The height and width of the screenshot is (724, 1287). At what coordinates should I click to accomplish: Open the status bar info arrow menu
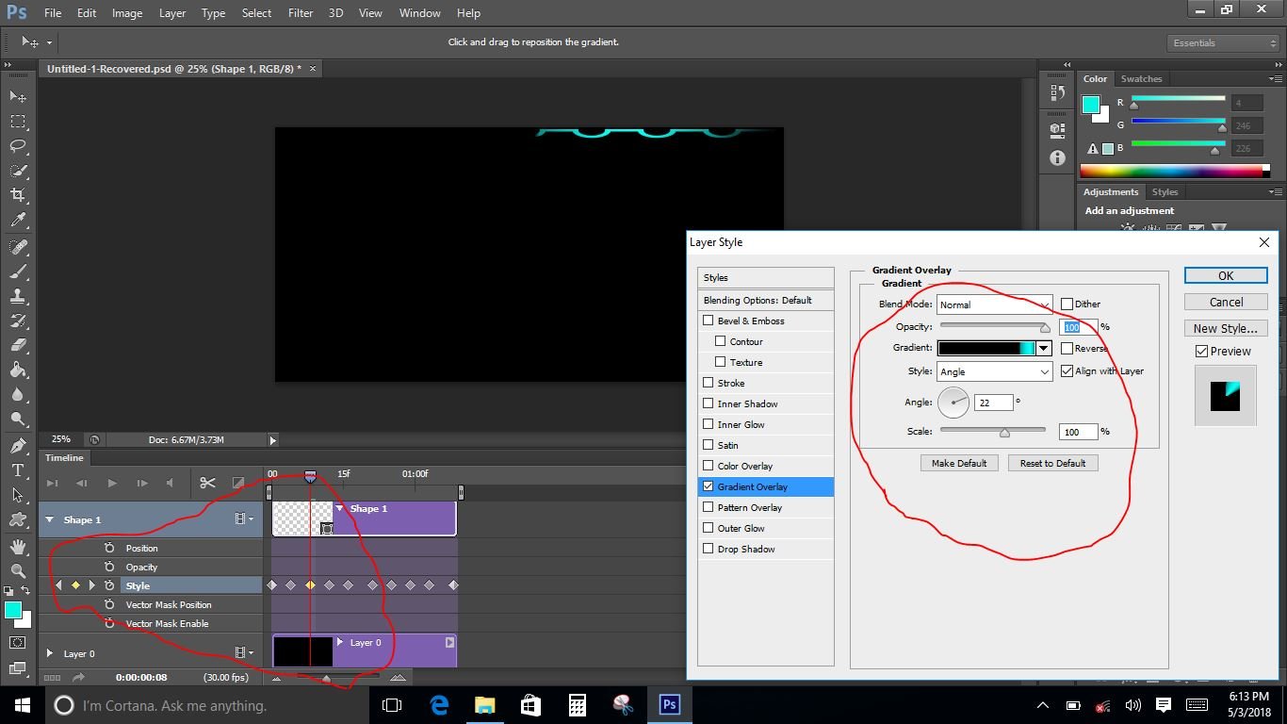[273, 439]
